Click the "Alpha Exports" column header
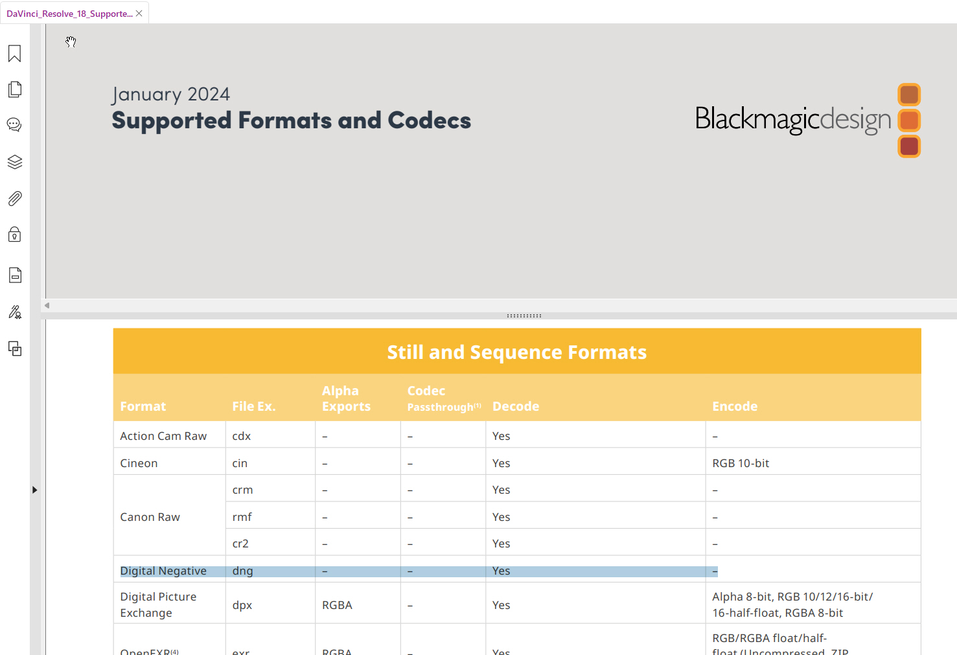 coord(346,398)
